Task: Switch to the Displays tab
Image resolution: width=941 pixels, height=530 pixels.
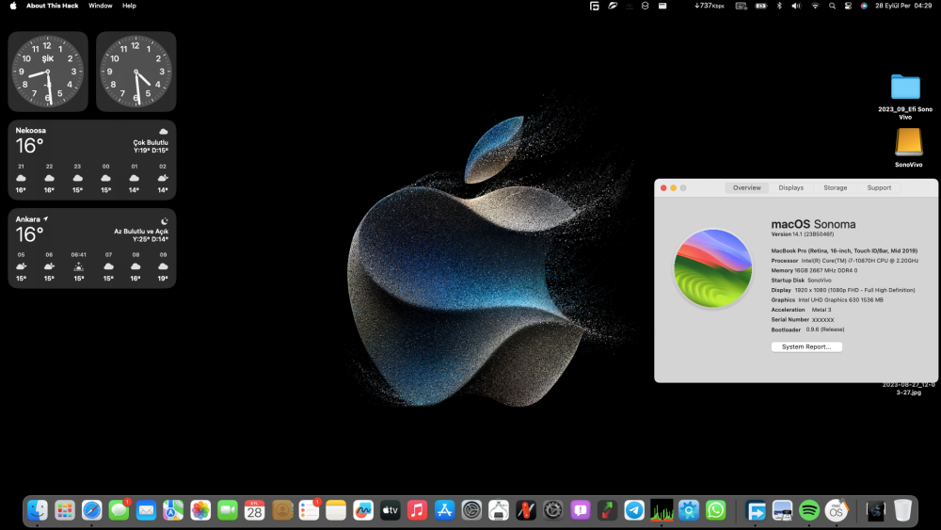Action: 791,188
